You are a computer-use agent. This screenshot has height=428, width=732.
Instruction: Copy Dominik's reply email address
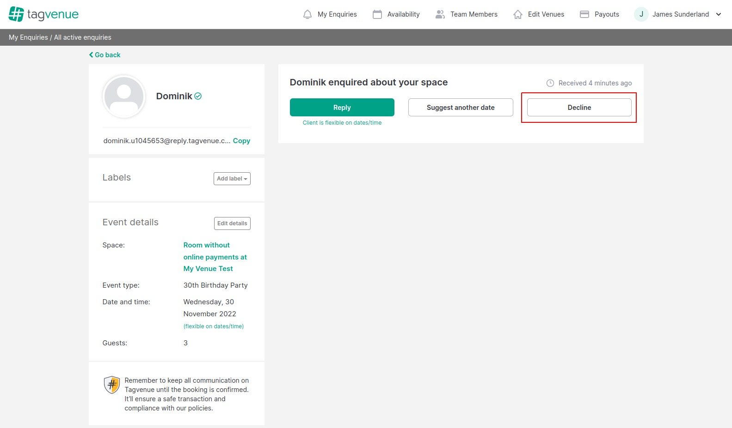241,141
